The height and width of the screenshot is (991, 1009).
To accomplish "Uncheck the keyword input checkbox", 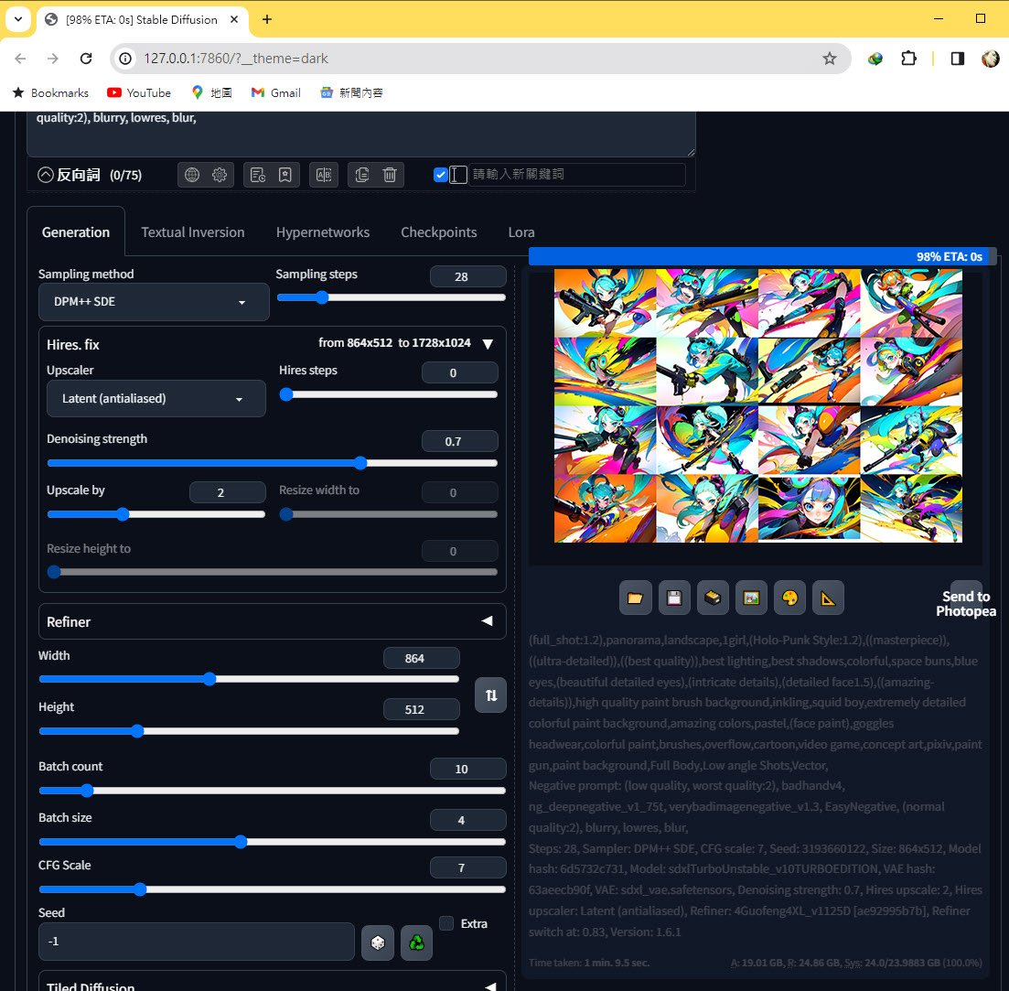I will click(441, 175).
